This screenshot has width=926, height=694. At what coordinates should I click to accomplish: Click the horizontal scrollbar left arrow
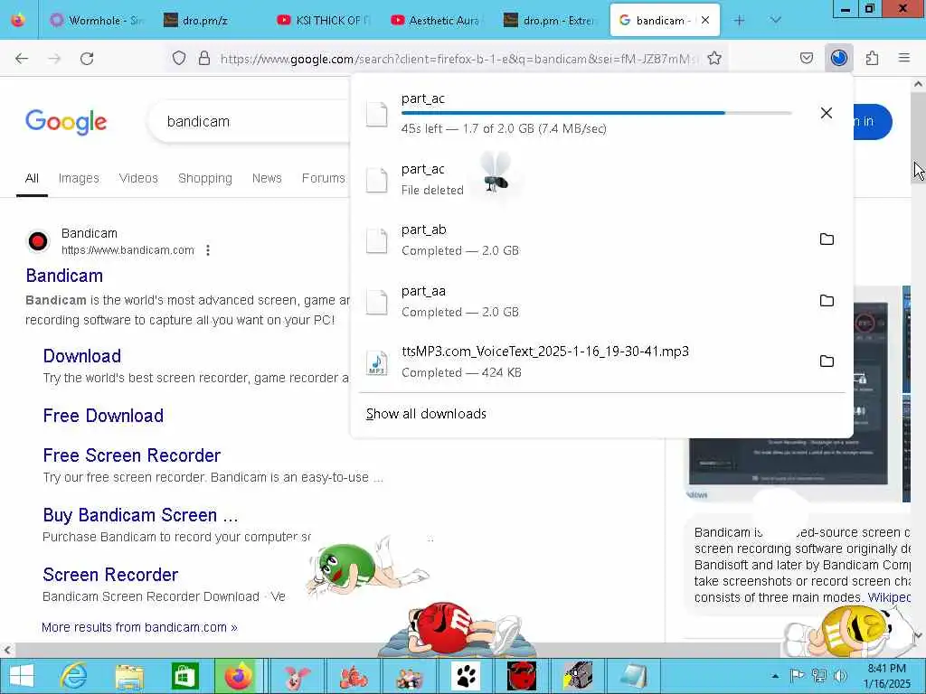7,650
